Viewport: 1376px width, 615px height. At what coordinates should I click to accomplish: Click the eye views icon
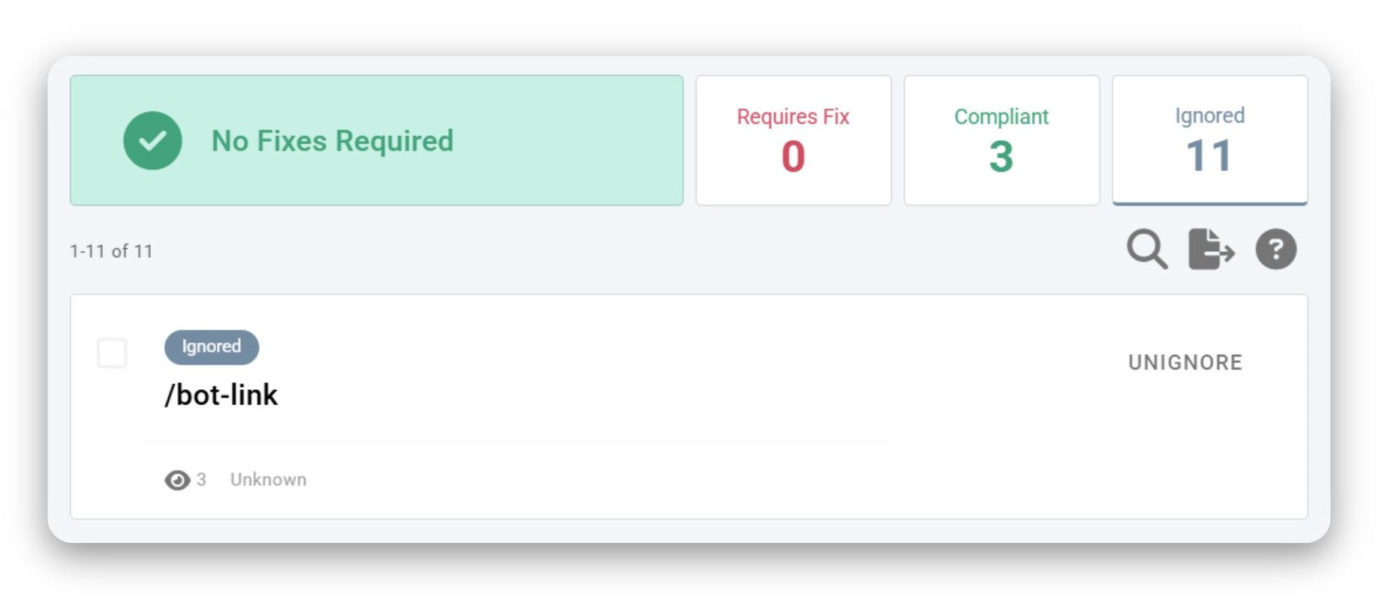click(x=177, y=480)
